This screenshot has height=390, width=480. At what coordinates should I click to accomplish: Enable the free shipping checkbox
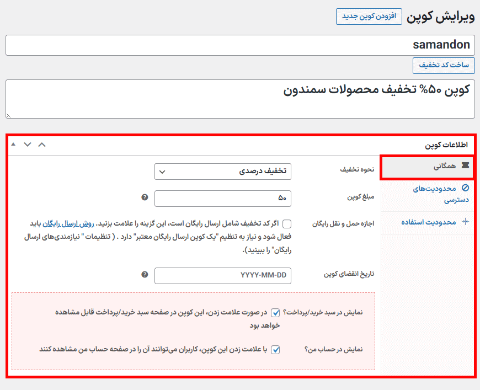click(287, 224)
